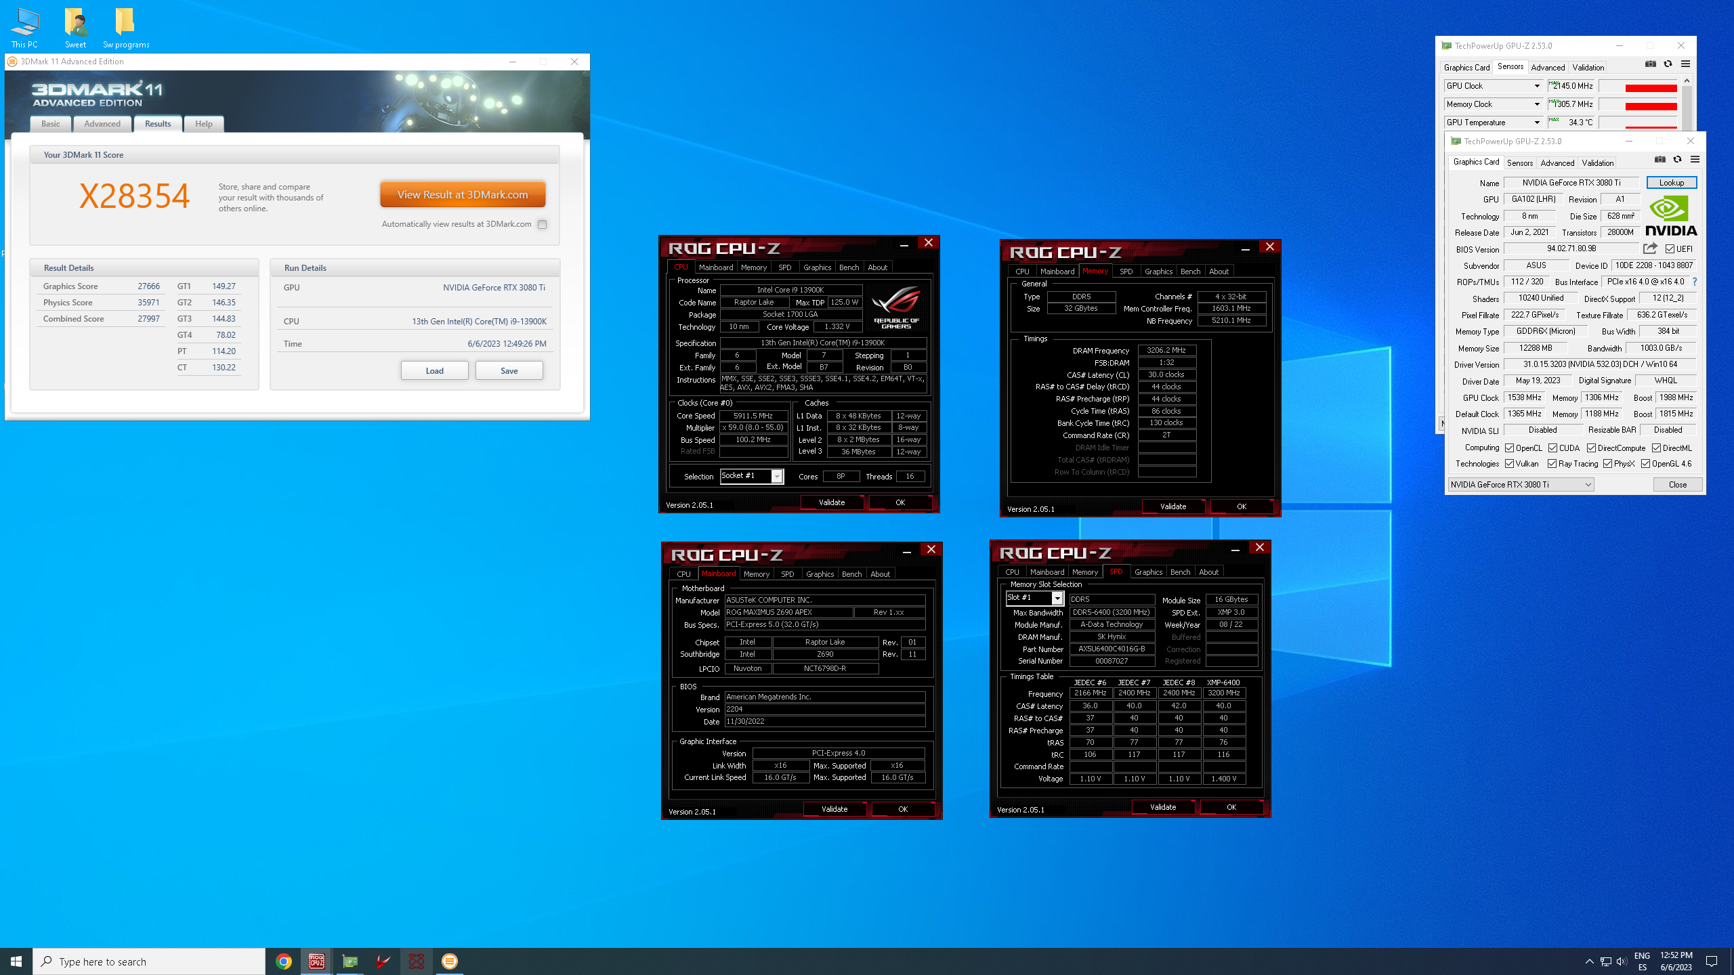Image resolution: width=1734 pixels, height=975 pixels.
Task: Click Type here to search box
Action: click(149, 961)
